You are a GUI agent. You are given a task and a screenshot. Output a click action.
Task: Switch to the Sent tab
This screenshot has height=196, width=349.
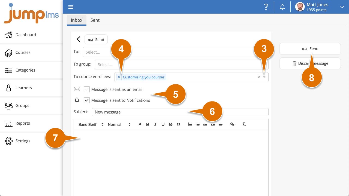point(95,20)
